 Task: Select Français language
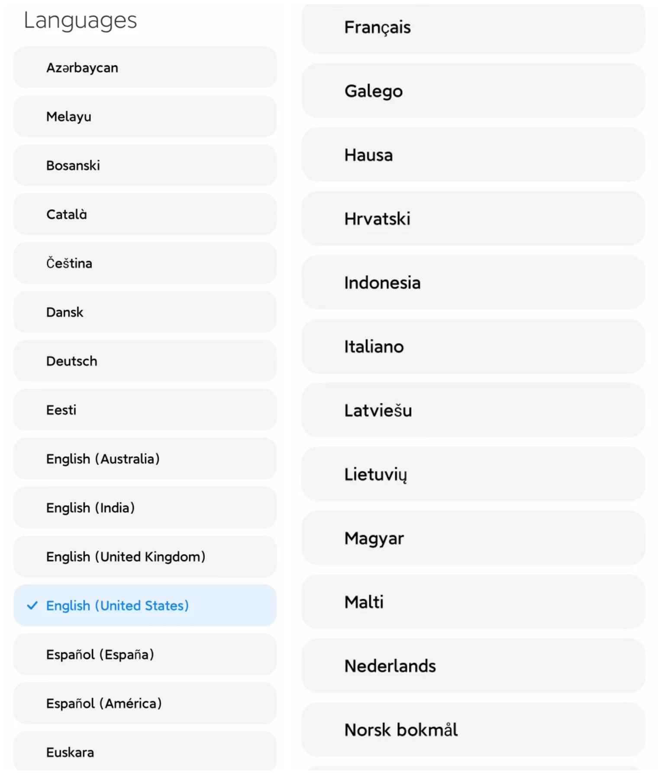coord(473,28)
